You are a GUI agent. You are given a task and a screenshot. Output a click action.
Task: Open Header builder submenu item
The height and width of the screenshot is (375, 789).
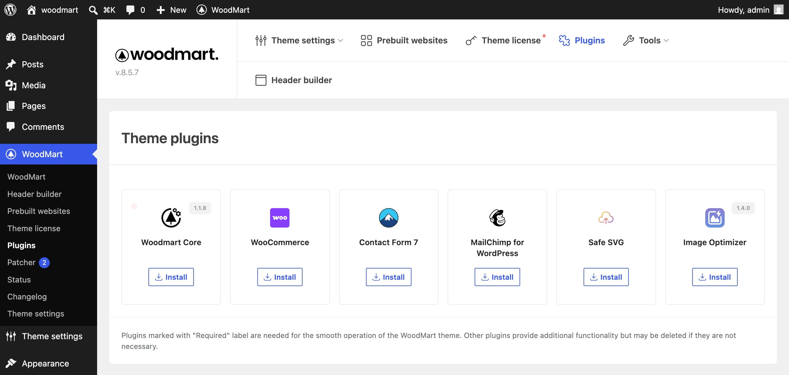click(34, 194)
